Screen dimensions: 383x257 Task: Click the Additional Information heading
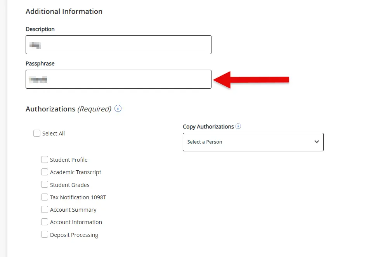click(64, 12)
